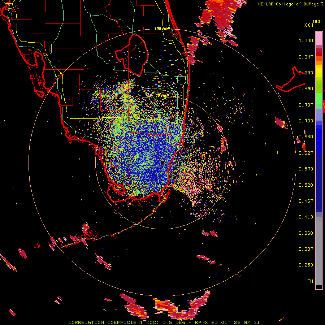Select the 0.360 color scale value
This screenshot has width=325, height=325.
(306, 233)
